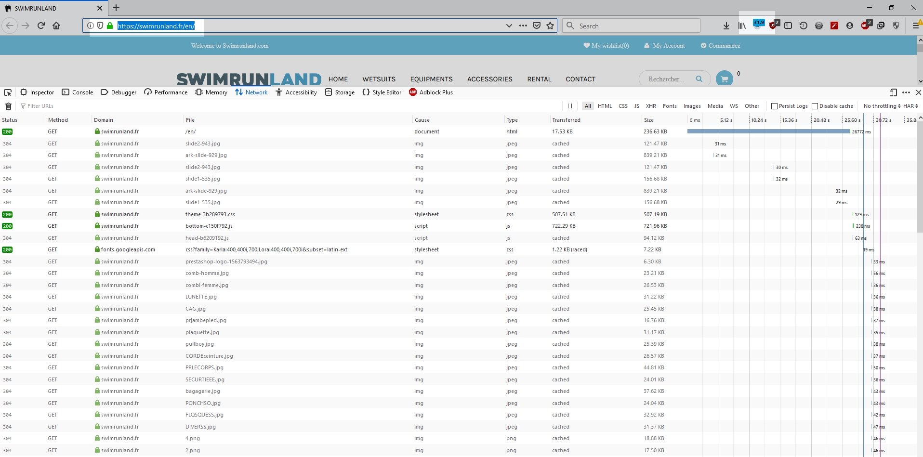Expand the URL bar history dropdown
Viewport: 923px width, 457px height.
point(509,26)
